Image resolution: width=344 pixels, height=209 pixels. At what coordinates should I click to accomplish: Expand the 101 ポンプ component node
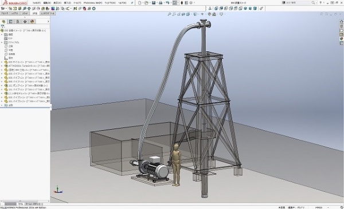tap(2, 86)
